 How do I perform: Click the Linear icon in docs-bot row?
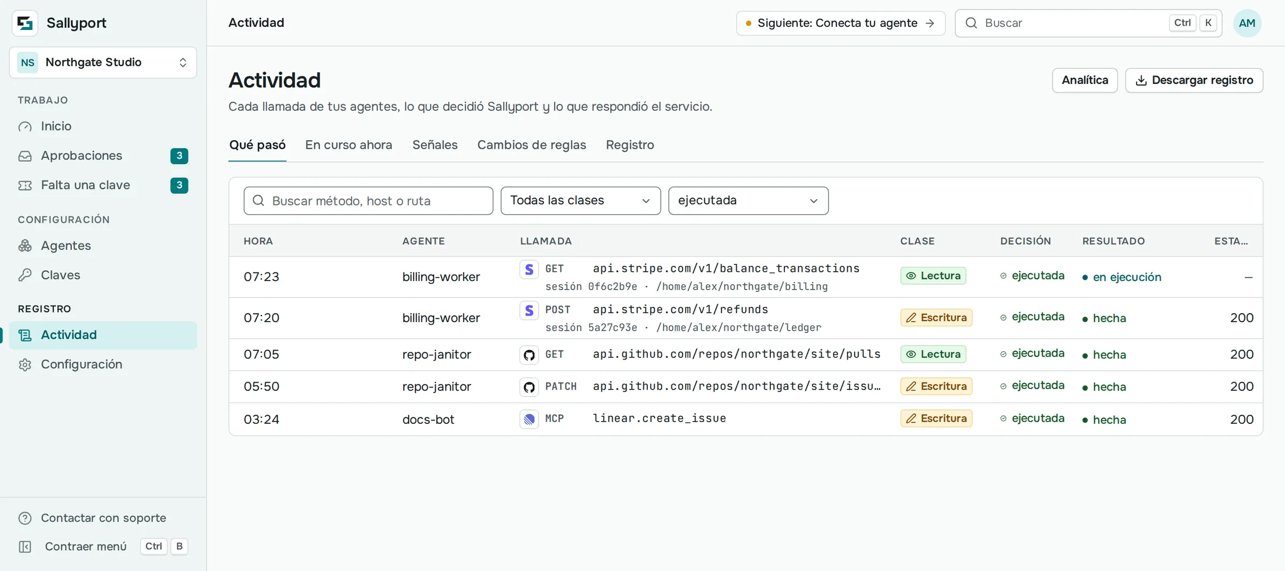tap(529, 419)
